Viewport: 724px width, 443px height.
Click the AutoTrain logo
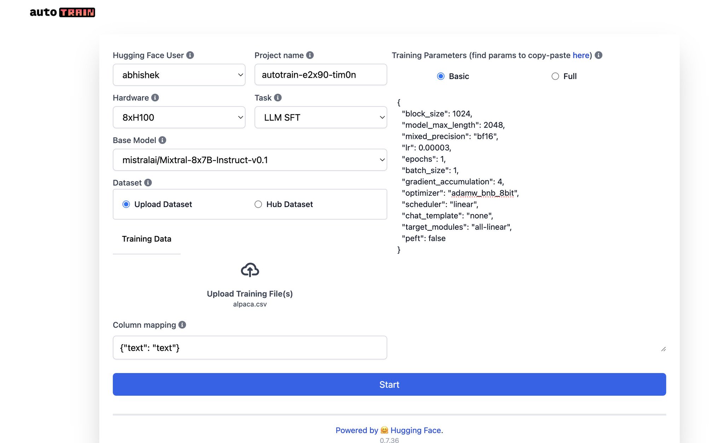[x=63, y=12]
